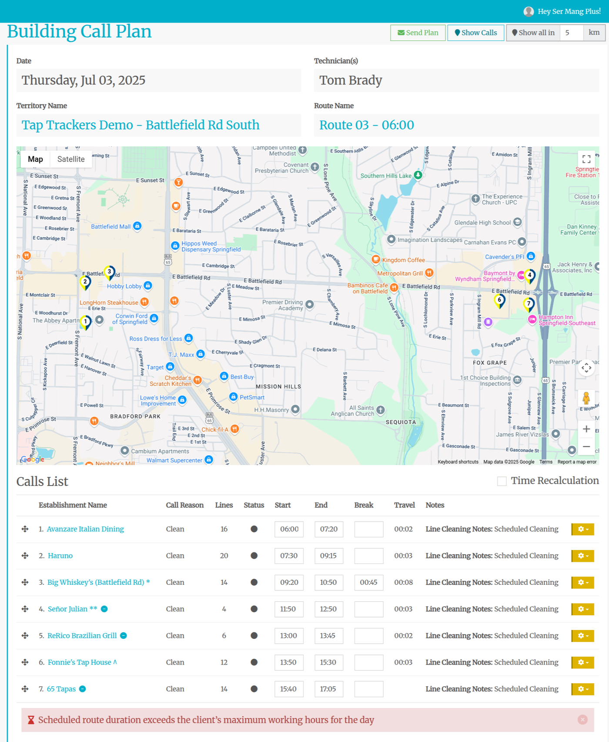Click the Send Plan button
The height and width of the screenshot is (742, 609).
click(418, 33)
